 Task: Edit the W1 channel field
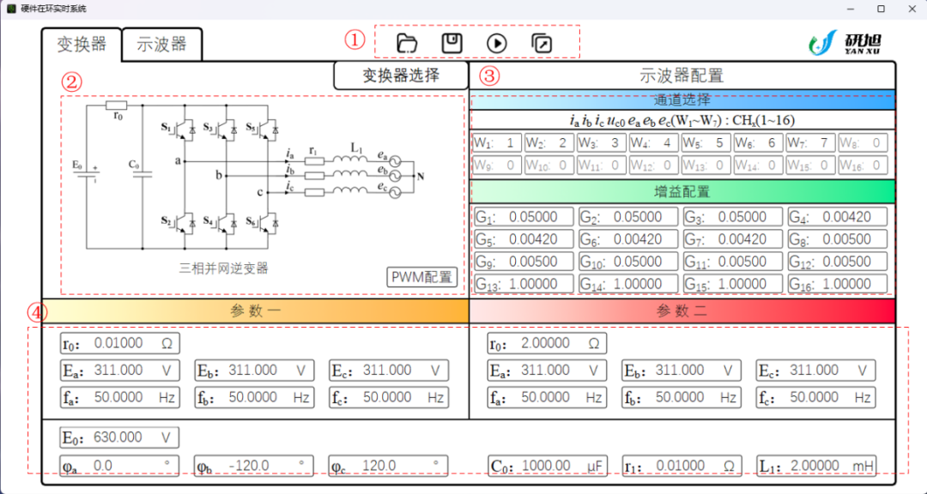pyautogui.click(x=497, y=143)
